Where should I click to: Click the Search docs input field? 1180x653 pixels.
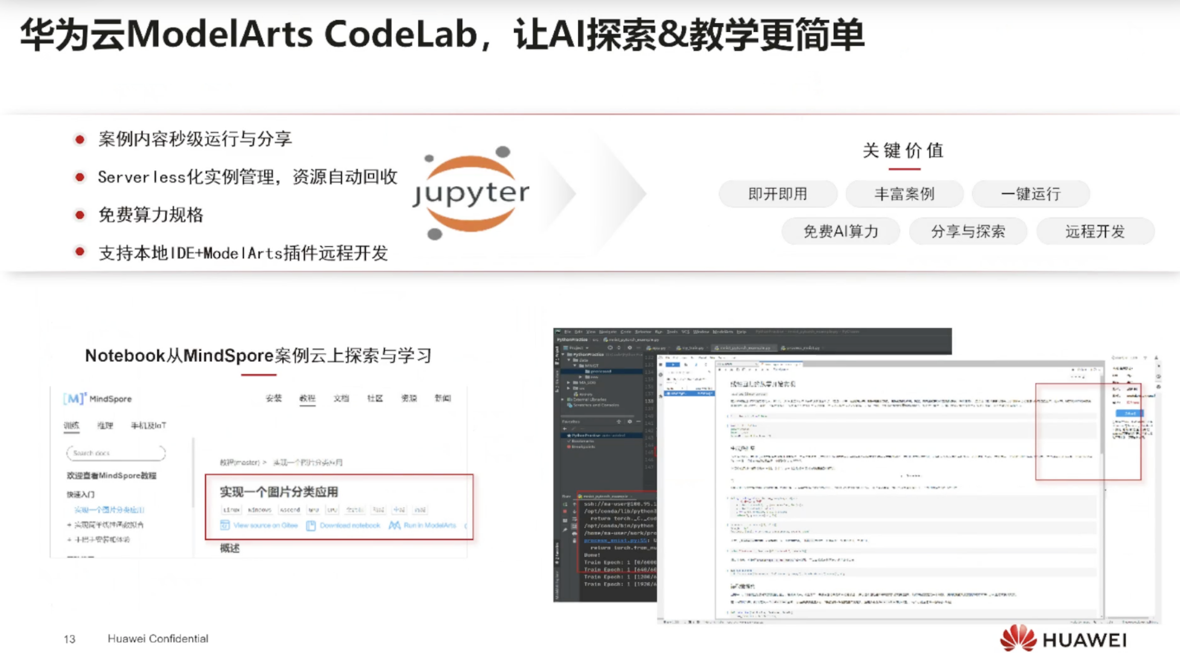click(116, 453)
